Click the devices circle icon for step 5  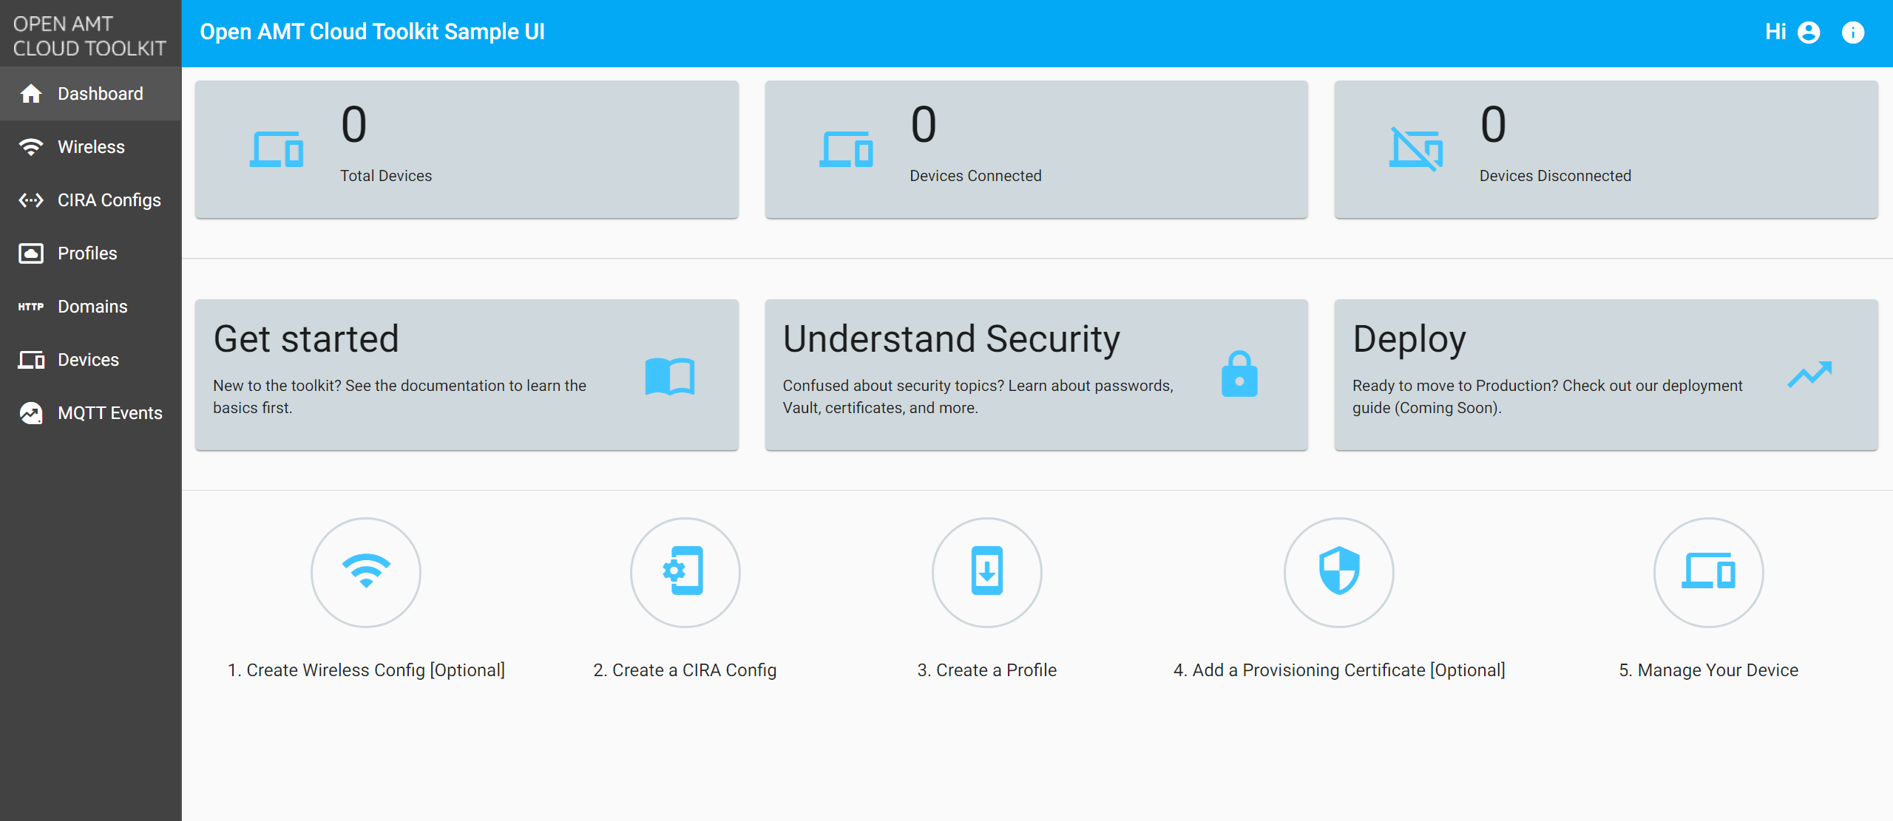click(x=1709, y=573)
